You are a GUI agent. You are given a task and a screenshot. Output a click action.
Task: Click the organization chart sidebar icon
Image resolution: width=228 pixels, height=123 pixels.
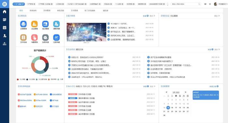point(5,43)
